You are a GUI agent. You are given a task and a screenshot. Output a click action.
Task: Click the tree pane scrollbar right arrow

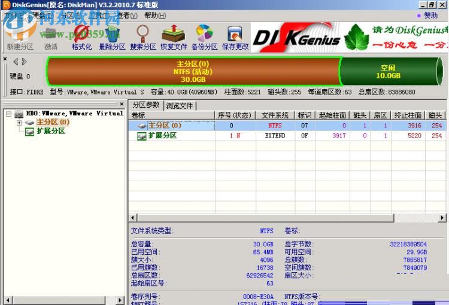point(120,300)
